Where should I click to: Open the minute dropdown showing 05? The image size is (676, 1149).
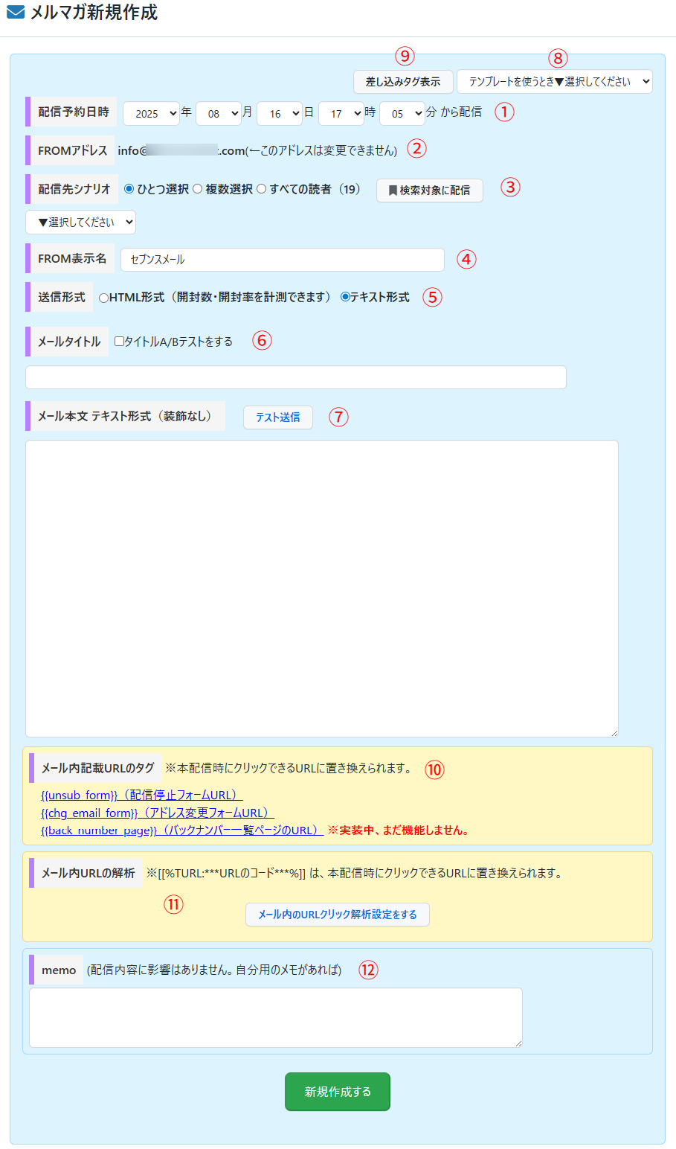(402, 113)
